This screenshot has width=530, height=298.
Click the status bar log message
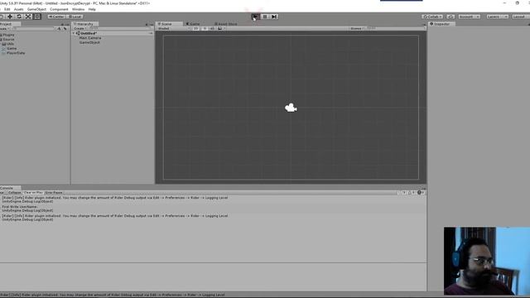[x=113, y=295]
